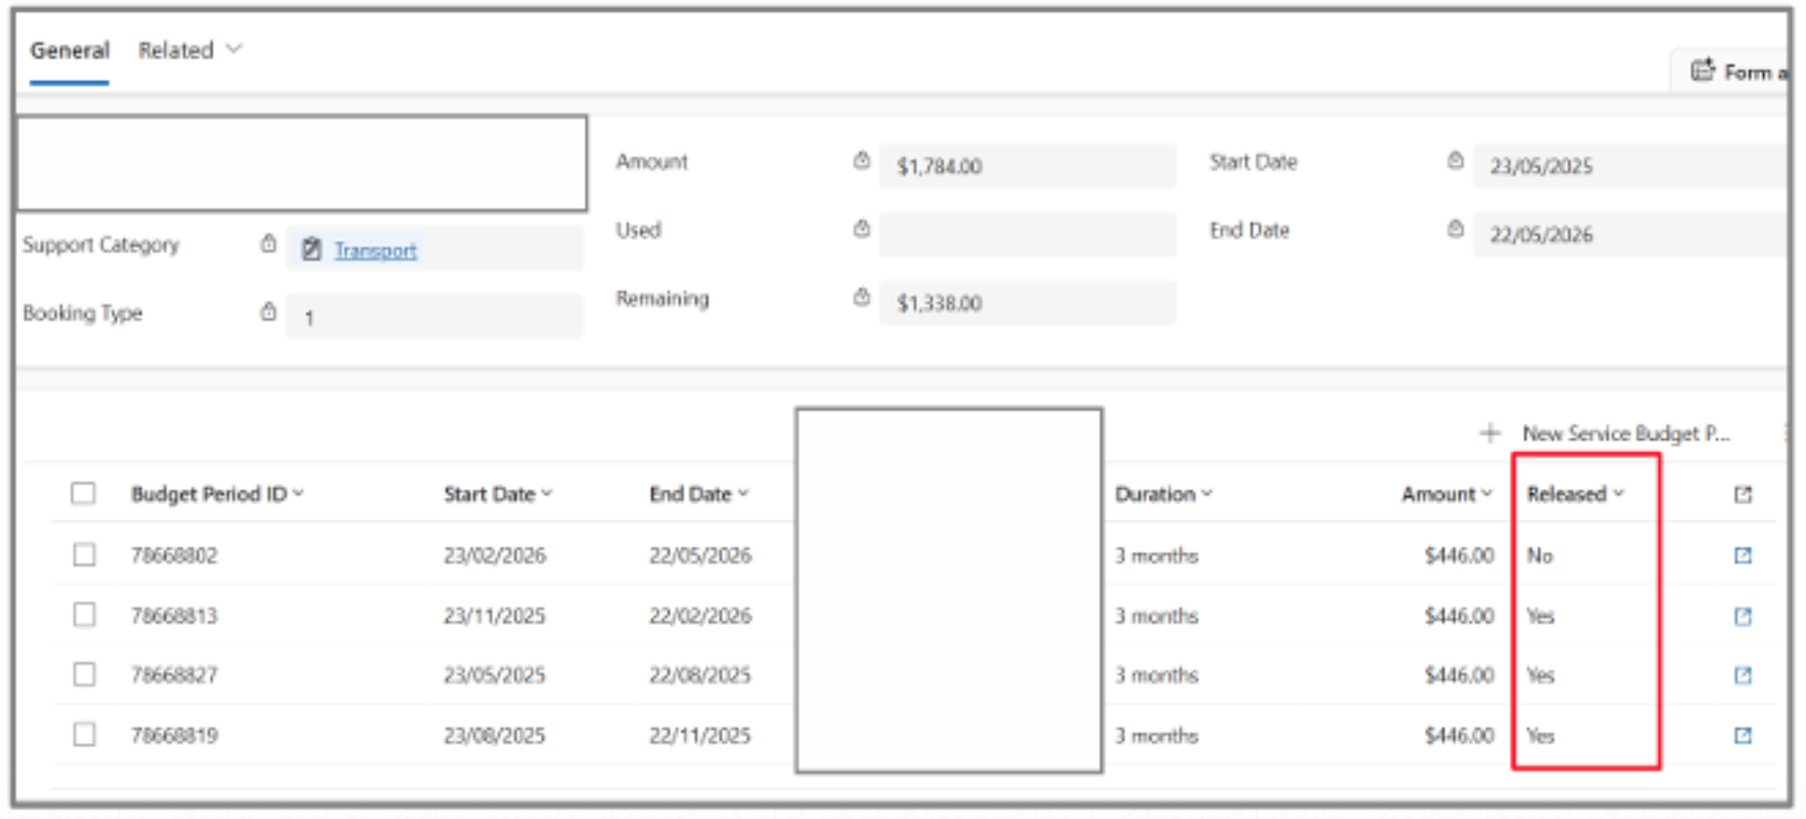Tick the checkbox for budget period 78668802
1806x819 pixels.
click(x=84, y=555)
